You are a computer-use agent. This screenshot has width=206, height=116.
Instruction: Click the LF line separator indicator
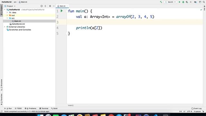[x=184, y=111]
